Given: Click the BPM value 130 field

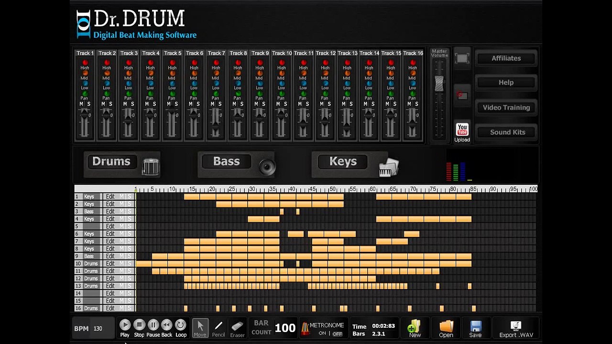Looking at the screenshot, I should [x=98, y=329].
